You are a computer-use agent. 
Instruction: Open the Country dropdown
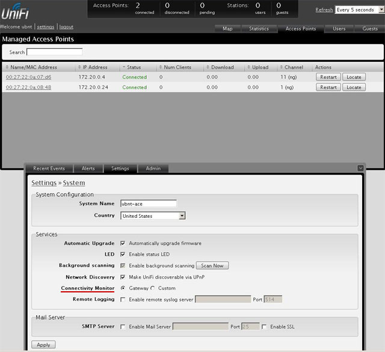(x=153, y=215)
